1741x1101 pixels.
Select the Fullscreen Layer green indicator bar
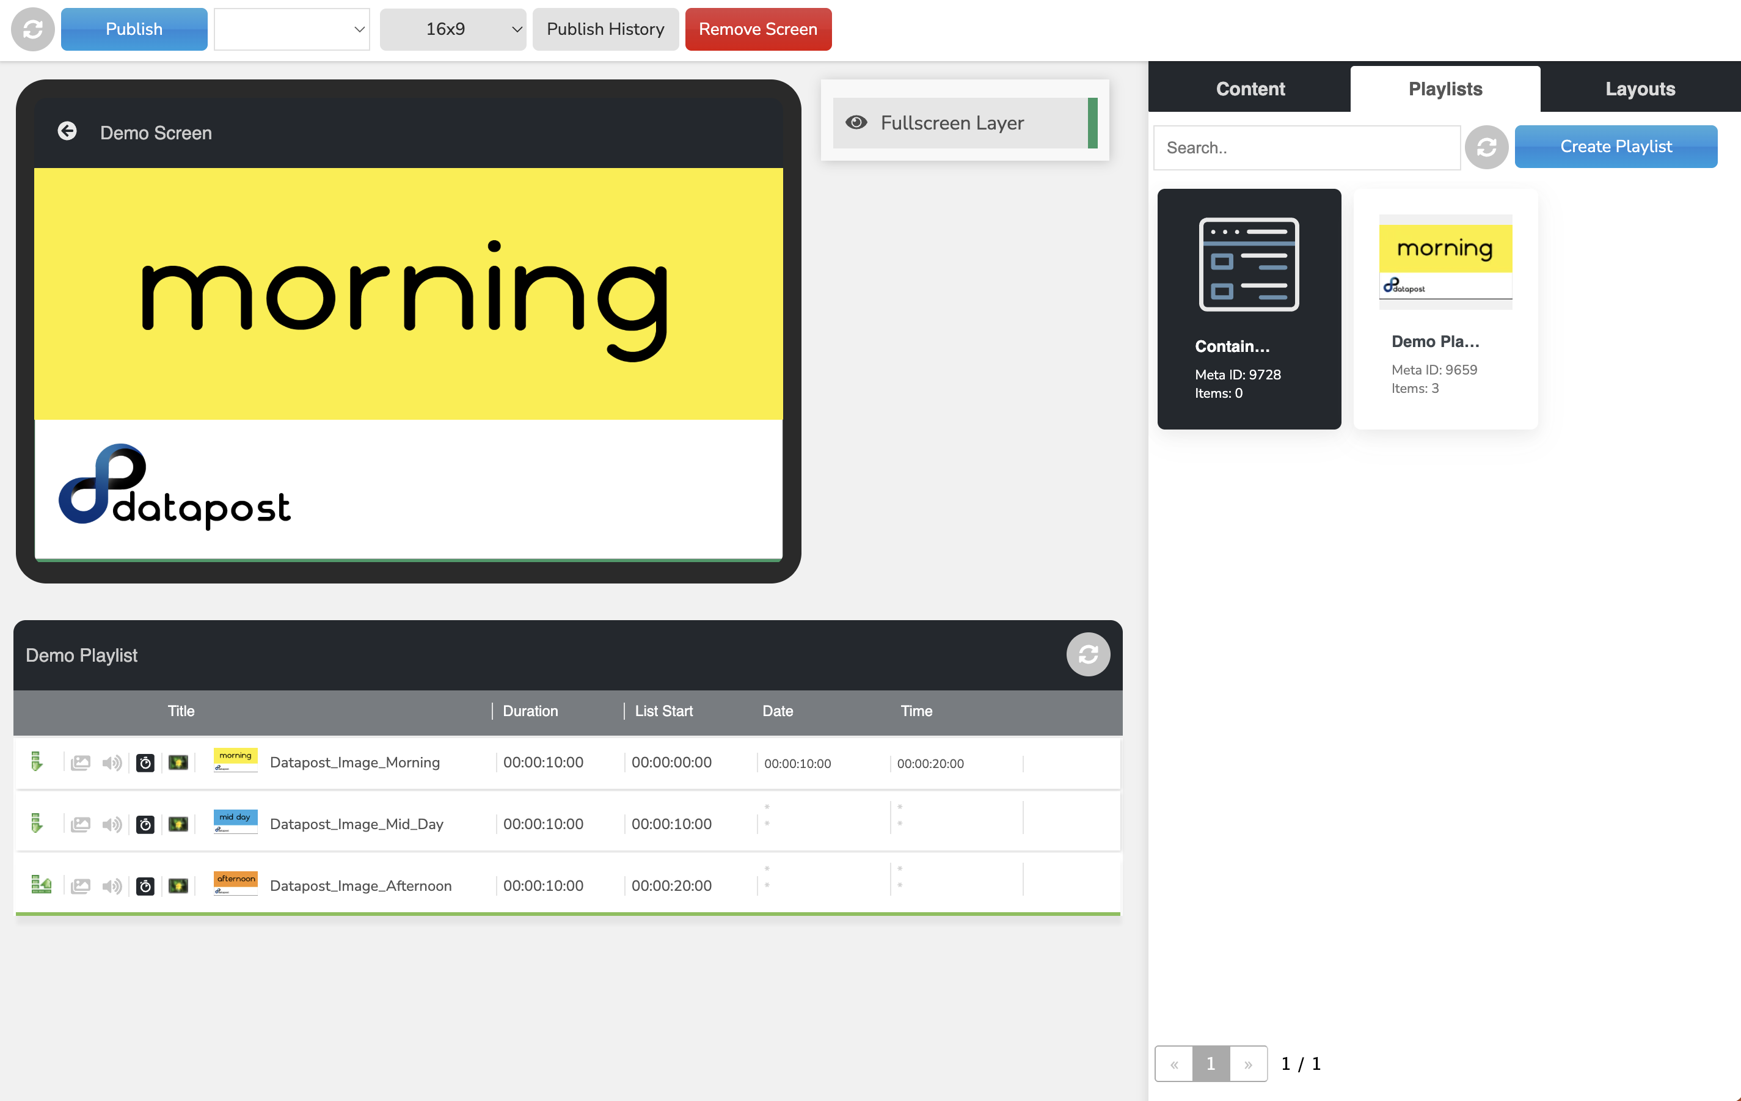[1092, 123]
